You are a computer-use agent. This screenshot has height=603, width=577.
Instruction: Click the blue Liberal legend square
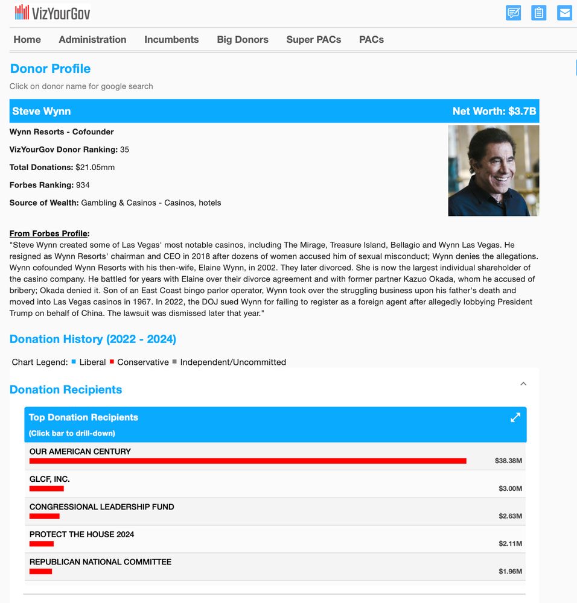(74, 361)
